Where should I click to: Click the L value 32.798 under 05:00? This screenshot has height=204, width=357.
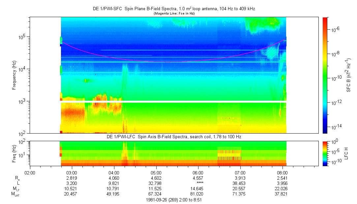coord(156,183)
